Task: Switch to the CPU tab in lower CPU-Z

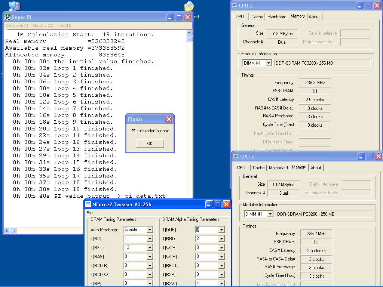Action: 241,168
